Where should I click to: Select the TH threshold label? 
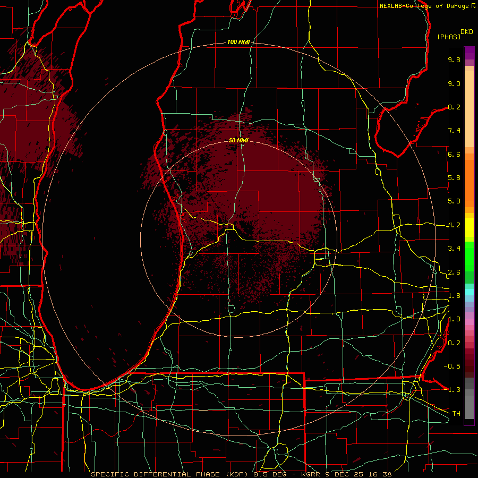(x=456, y=414)
